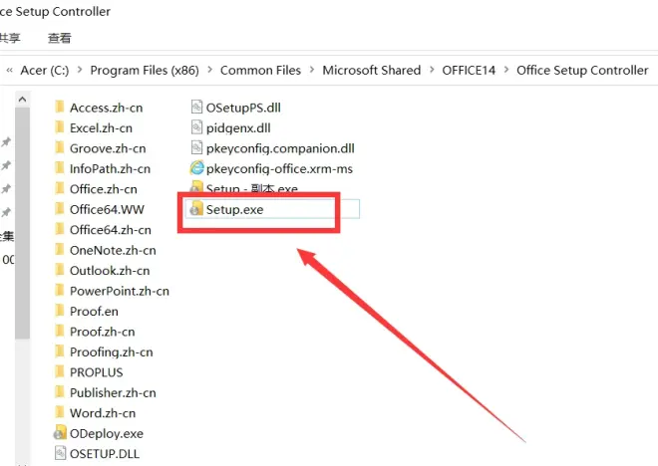
Task: Select the PROPLUS folder icon
Action: tap(60, 371)
